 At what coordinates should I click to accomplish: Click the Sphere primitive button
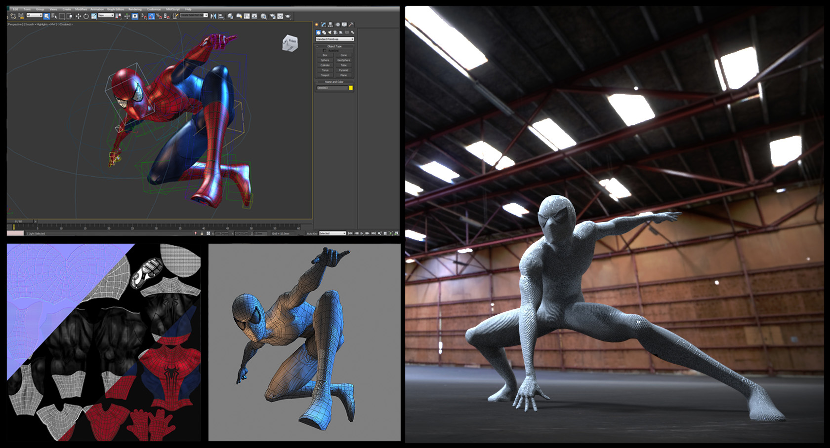click(x=325, y=60)
